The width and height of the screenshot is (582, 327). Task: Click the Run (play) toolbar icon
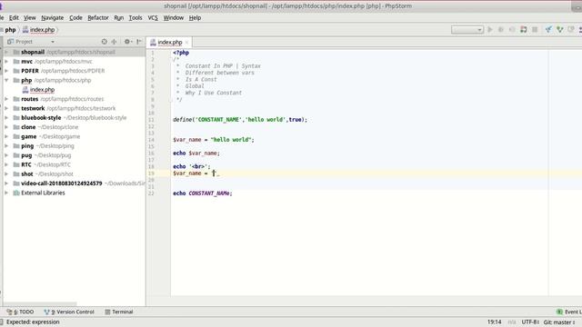pos(490,29)
